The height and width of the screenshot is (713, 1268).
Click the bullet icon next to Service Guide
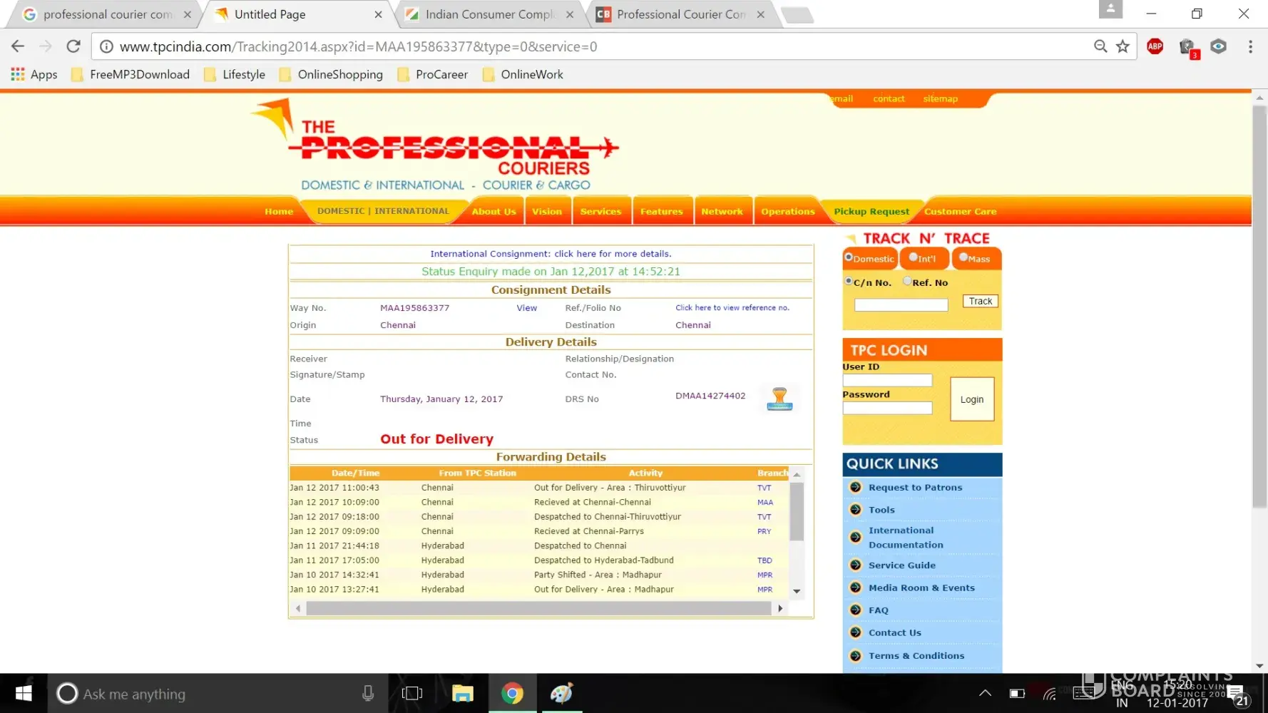(856, 565)
